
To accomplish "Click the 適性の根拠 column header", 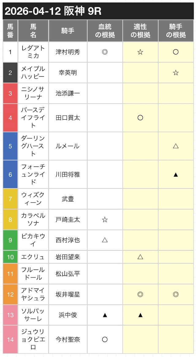I will click(x=140, y=31).
